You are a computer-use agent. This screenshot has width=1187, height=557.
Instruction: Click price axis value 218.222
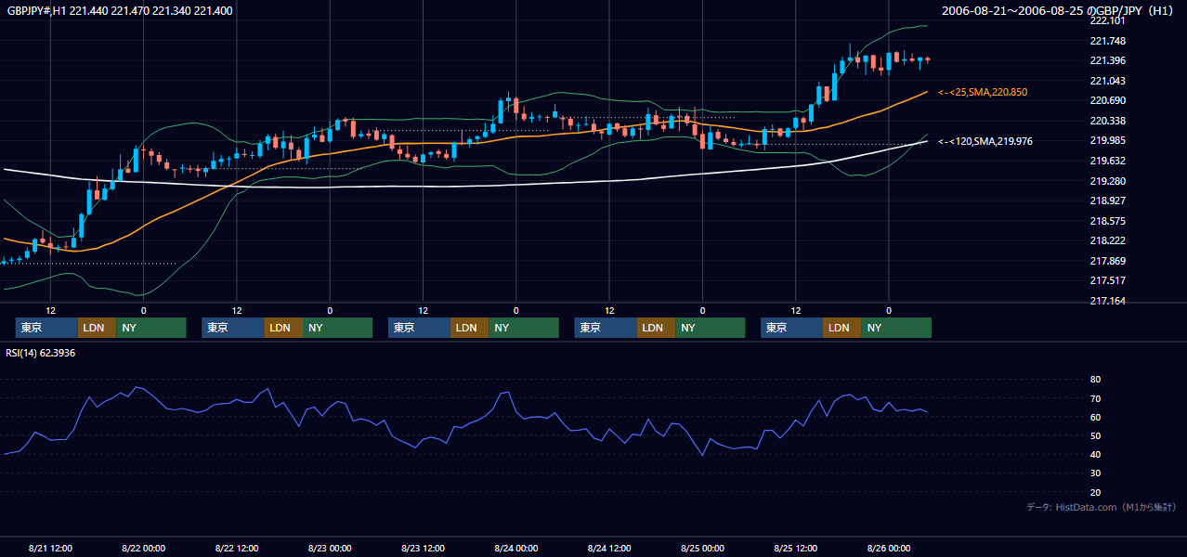1106,240
